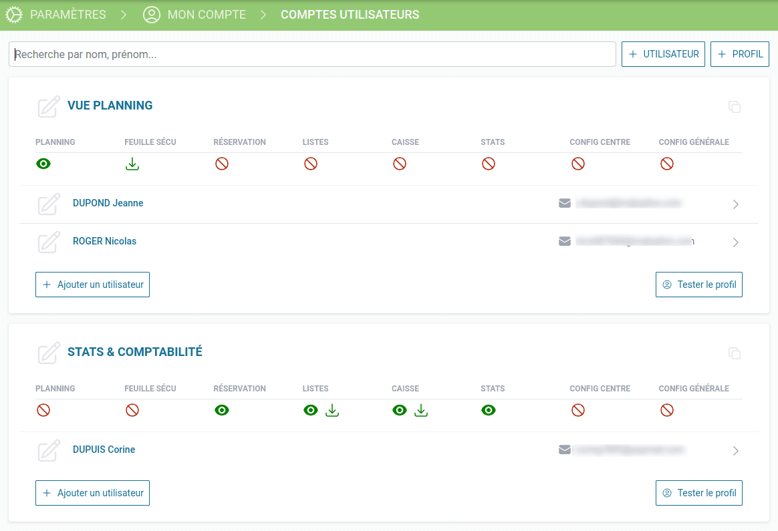Screen dimensions: 778x531
Task: Click the edit icon for ROGER Nicolas
Action: [x=48, y=242]
